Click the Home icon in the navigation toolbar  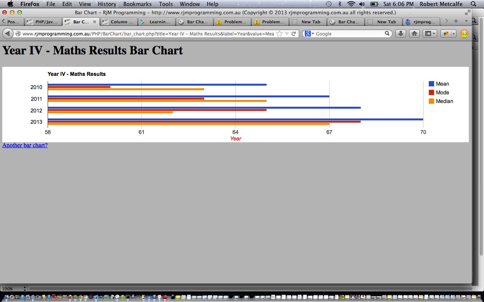point(414,34)
